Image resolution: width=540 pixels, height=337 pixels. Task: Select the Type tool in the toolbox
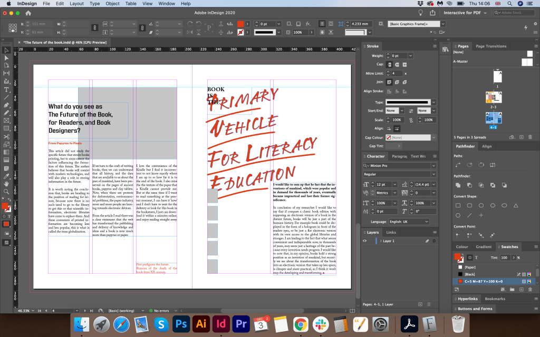click(x=6, y=90)
